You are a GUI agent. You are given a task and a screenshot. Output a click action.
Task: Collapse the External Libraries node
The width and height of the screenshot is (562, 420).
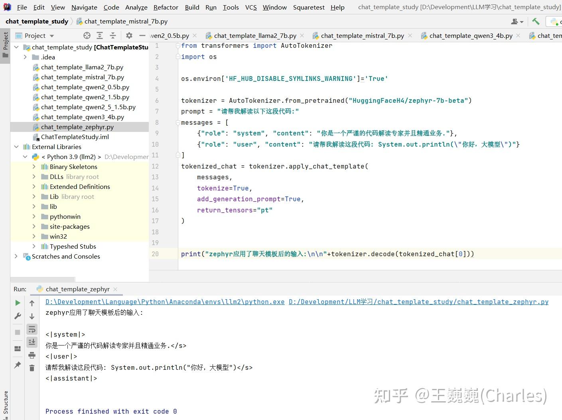pos(16,147)
